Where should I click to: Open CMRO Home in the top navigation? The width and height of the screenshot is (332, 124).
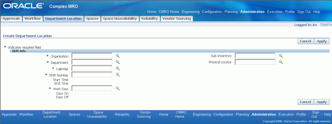click(x=169, y=12)
